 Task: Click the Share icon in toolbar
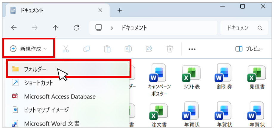[x=149, y=49]
